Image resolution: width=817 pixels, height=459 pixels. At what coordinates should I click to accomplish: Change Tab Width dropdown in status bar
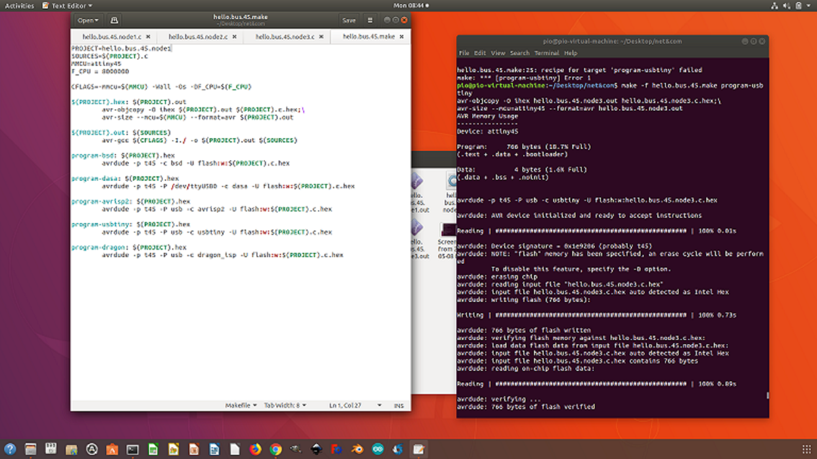pos(285,405)
